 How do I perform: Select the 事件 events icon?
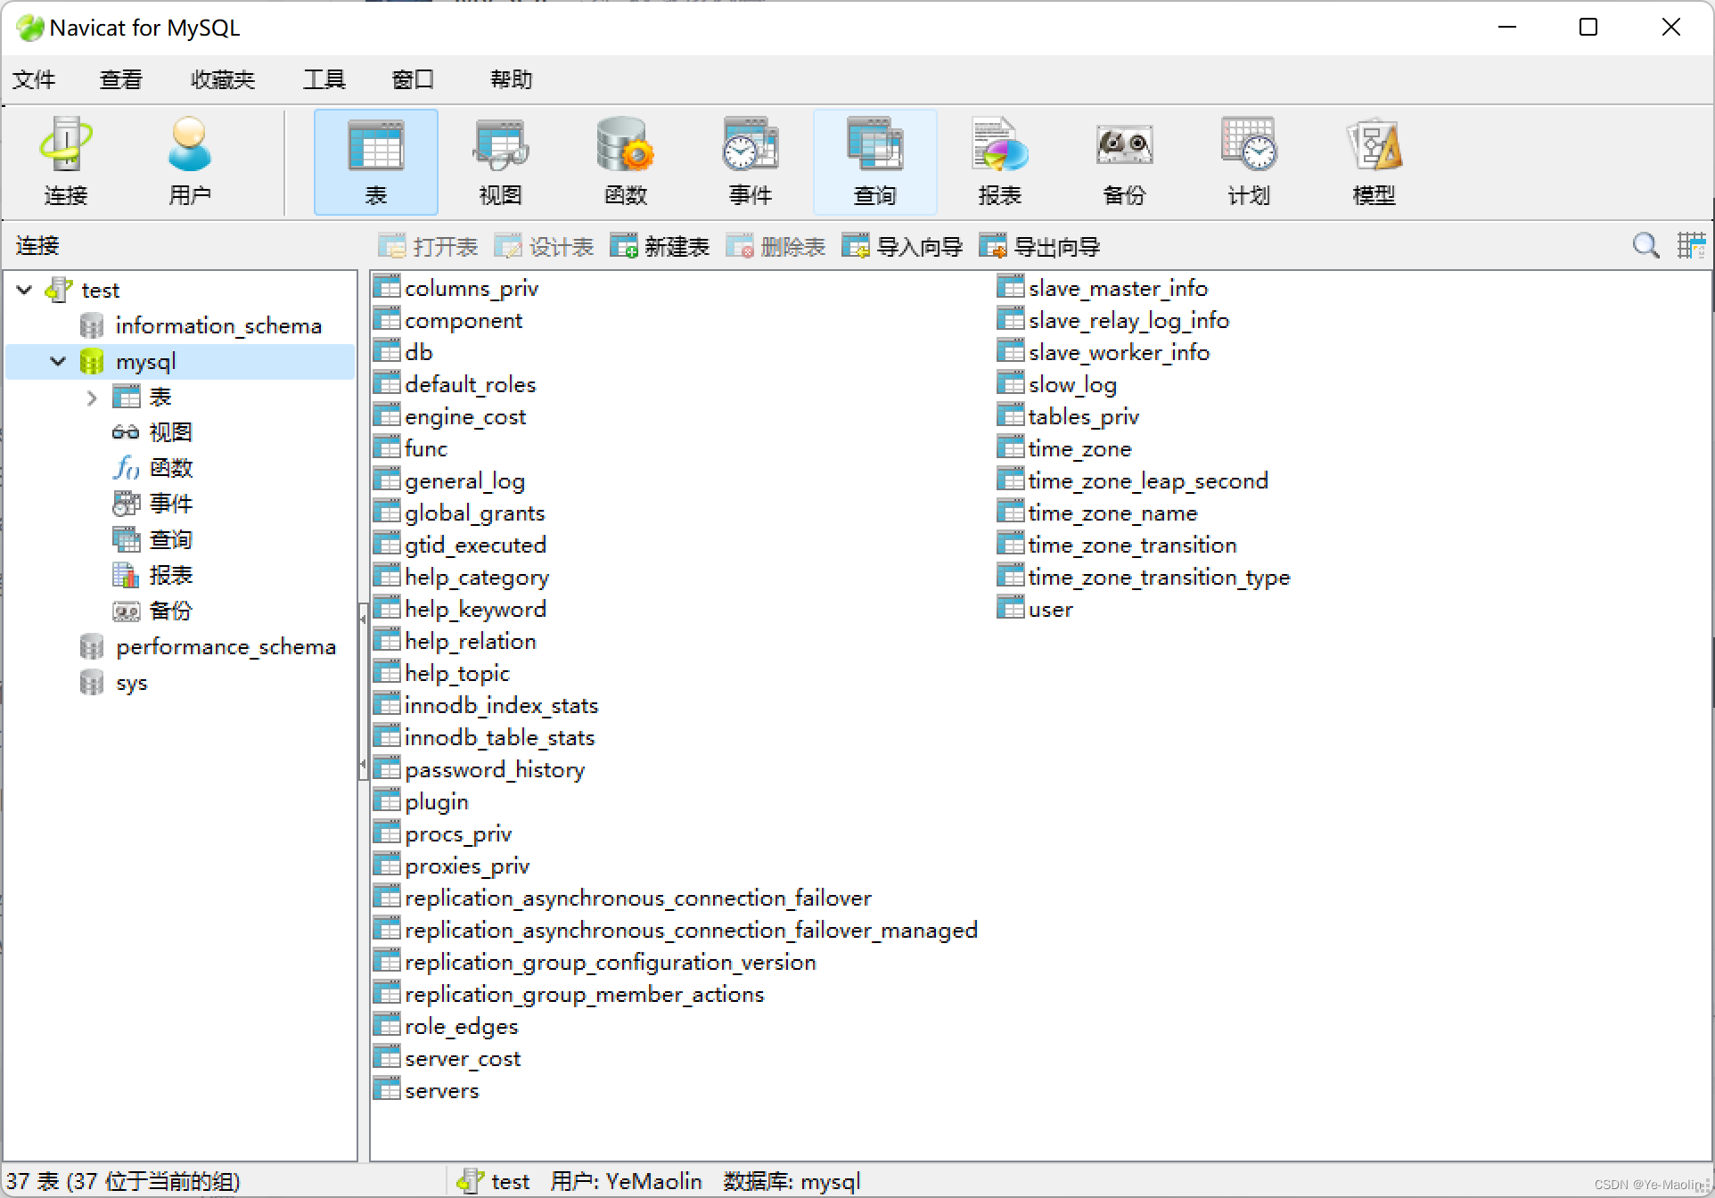pyautogui.click(x=750, y=160)
